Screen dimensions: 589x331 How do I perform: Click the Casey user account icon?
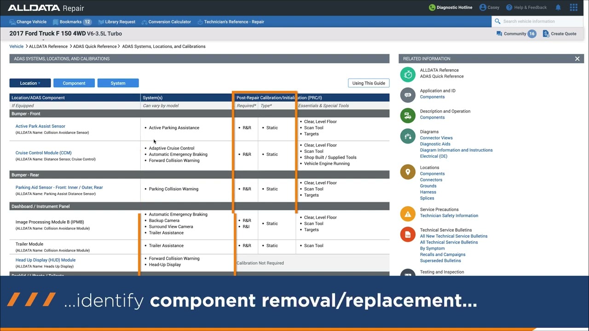(x=483, y=7)
